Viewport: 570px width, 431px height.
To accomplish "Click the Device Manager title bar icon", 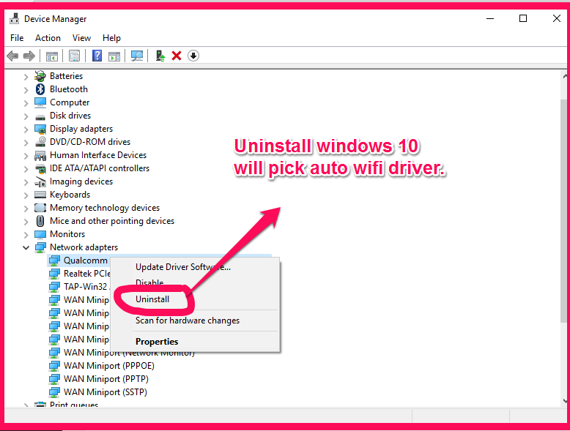I will coord(15,18).
